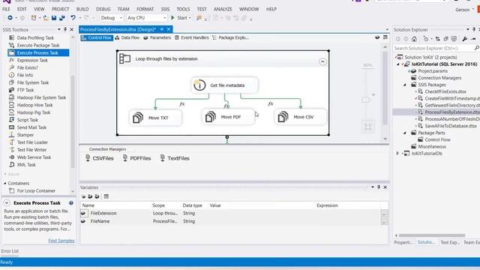Select Stamper toolbox item
This screenshot has width=480, height=270.
25,135
